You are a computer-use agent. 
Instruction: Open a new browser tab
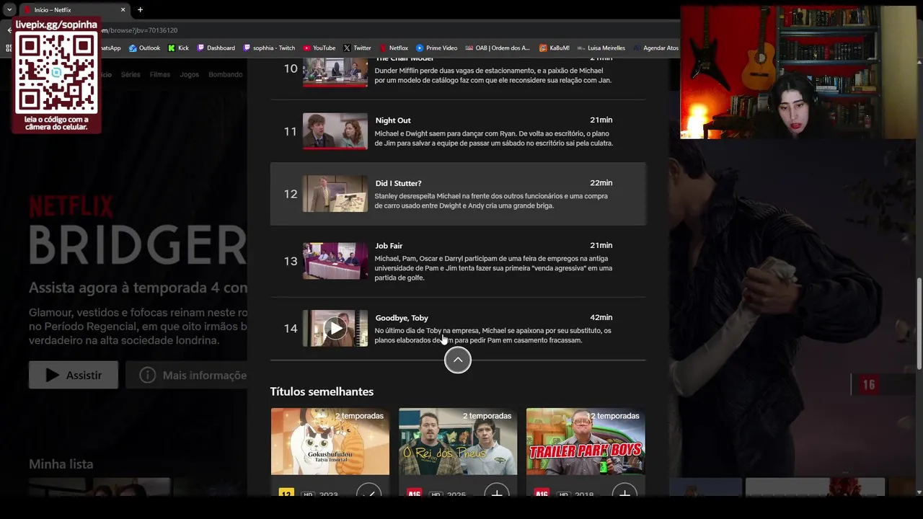point(140,9)
